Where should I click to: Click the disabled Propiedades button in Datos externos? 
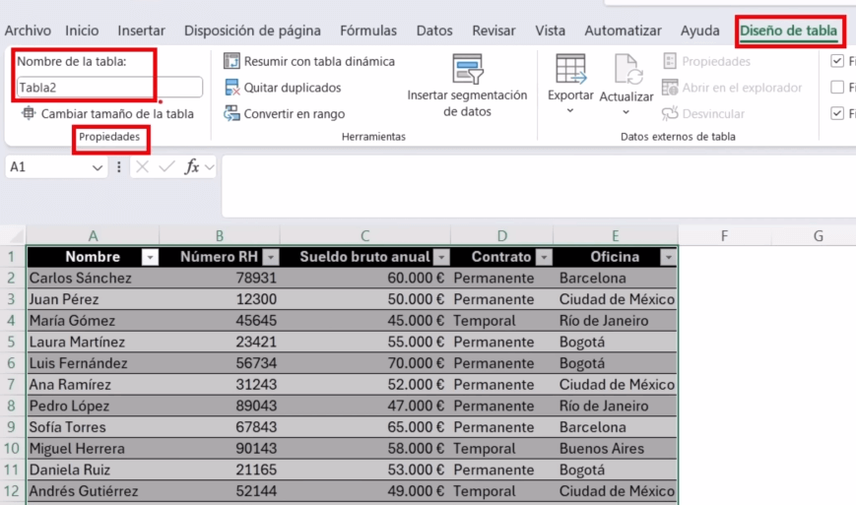[x=706, y=61]
